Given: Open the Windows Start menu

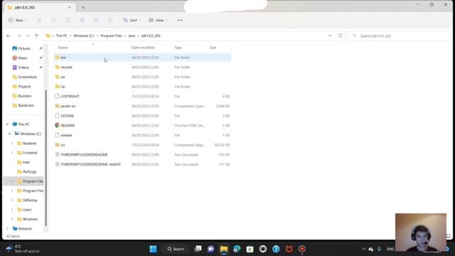Looking at the screenshot, I should (x=154, y=249).
